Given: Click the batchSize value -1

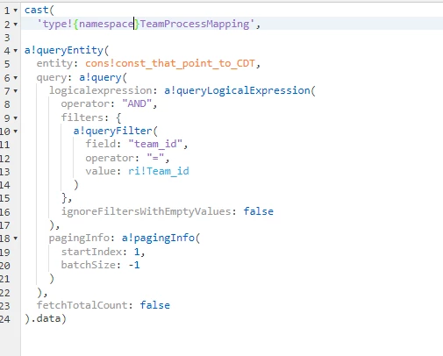Looking at the screenshot, I should (x=134, y=265).
